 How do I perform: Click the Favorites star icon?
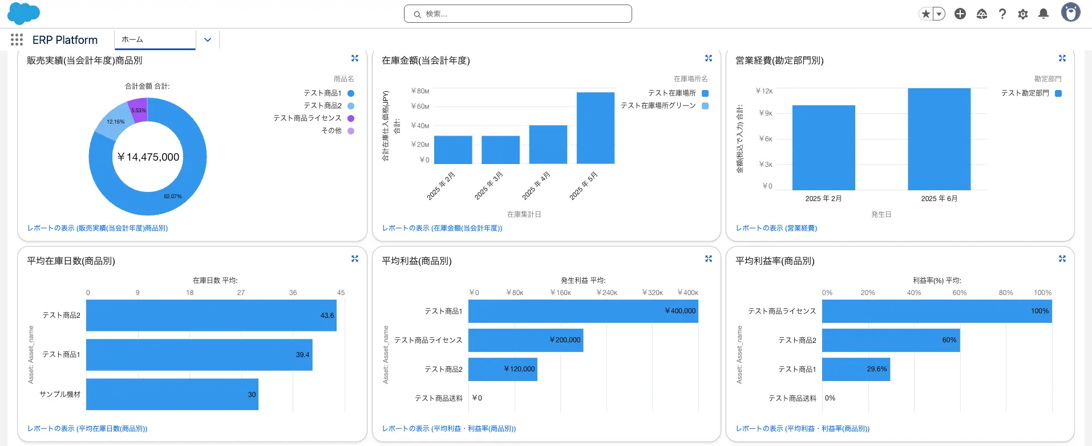click(x=925, y=14)
